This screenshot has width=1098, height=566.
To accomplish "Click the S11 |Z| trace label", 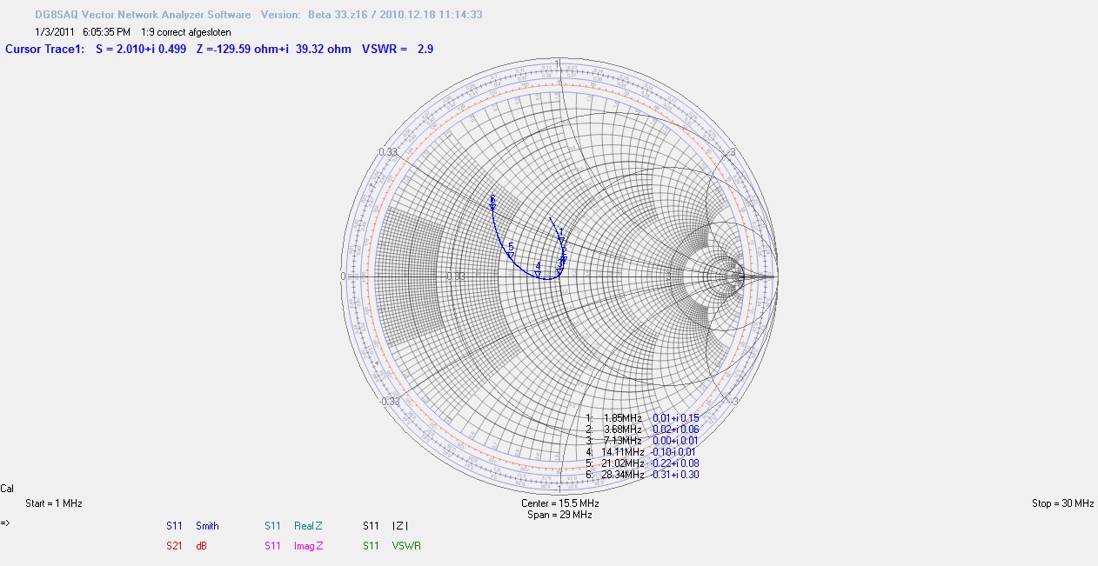I will [x=385, y=526].
